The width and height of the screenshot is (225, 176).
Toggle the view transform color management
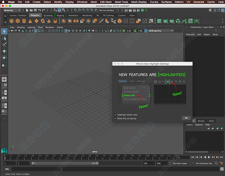146,31
